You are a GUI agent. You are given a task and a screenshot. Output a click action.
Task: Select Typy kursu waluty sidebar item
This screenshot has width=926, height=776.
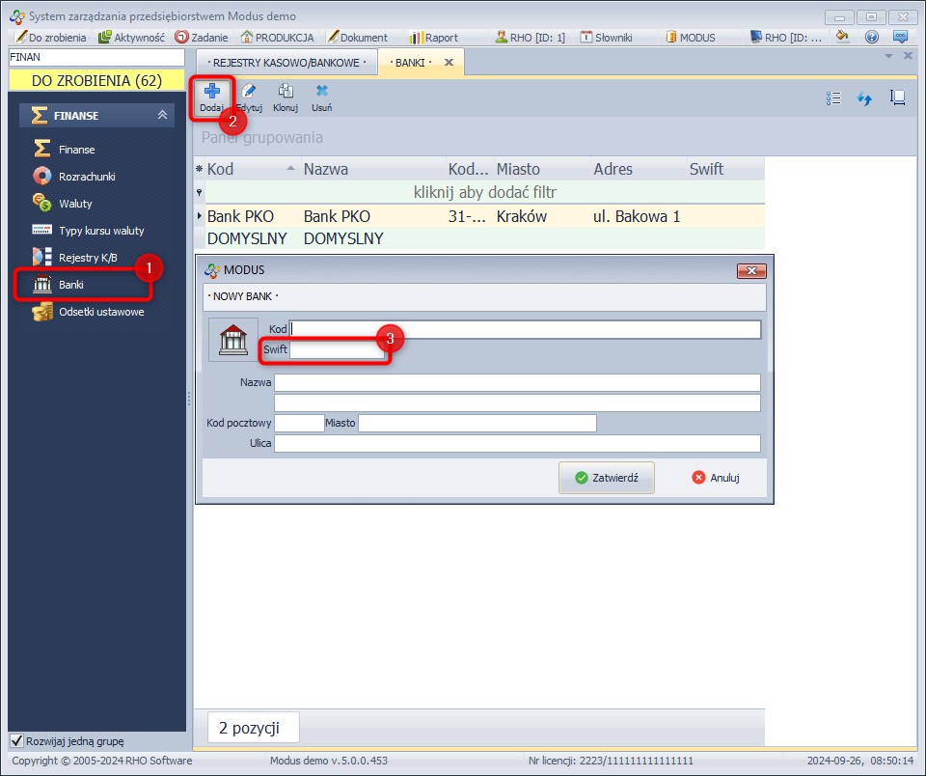100,231
